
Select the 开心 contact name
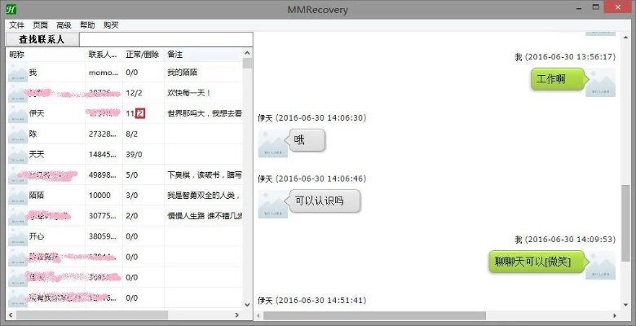(37, 236)
